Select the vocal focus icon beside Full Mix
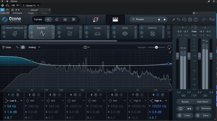Screen dimensions: 217x121 click(57, 20)
